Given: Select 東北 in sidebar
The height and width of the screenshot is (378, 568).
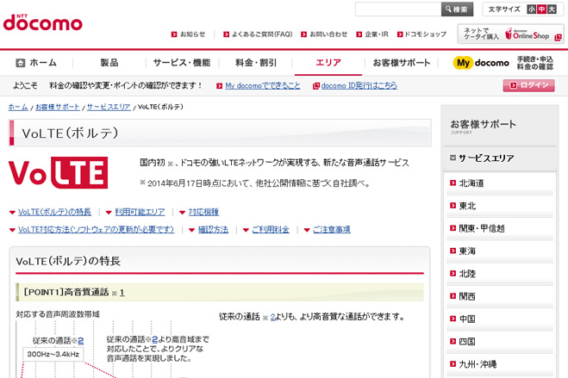Looking at the screenshot, I should coord(467,206).
